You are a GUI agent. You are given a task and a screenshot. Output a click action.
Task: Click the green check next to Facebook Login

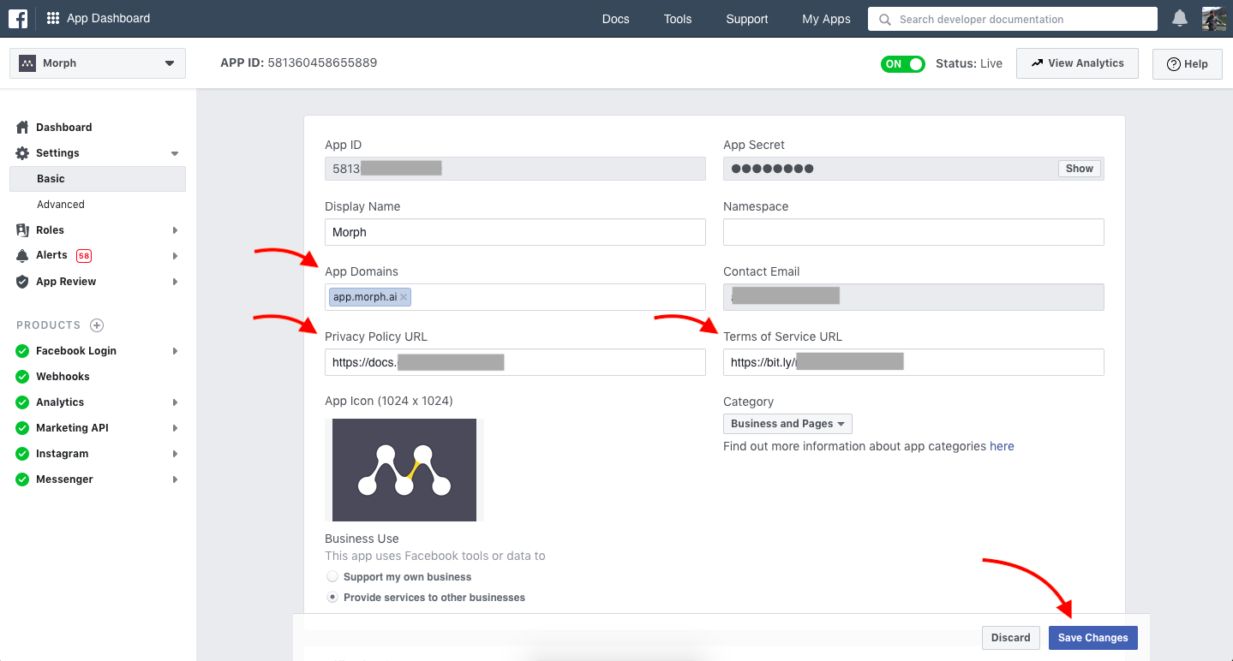point(22,351)
